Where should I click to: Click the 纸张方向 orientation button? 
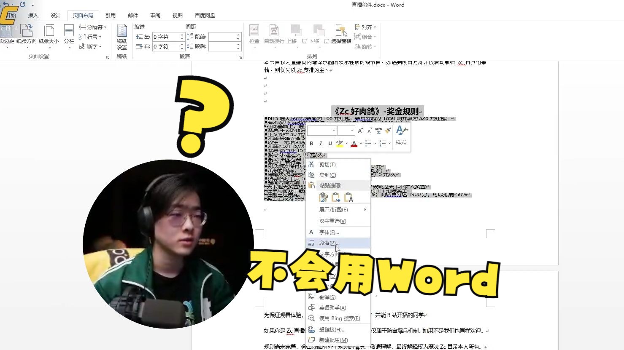coord(27,36)
